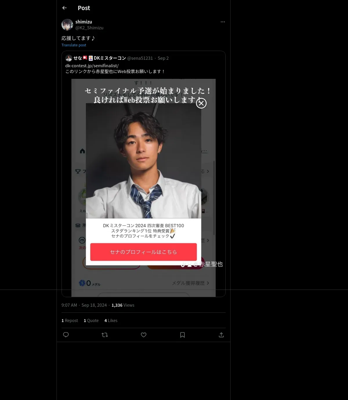Go back using the arrow icon
Image resolution: width=348 pixels, height=400 pixels.
point(65,8)
